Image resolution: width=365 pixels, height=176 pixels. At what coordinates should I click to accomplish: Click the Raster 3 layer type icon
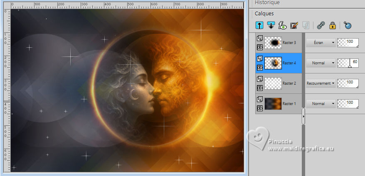point(260,38)
